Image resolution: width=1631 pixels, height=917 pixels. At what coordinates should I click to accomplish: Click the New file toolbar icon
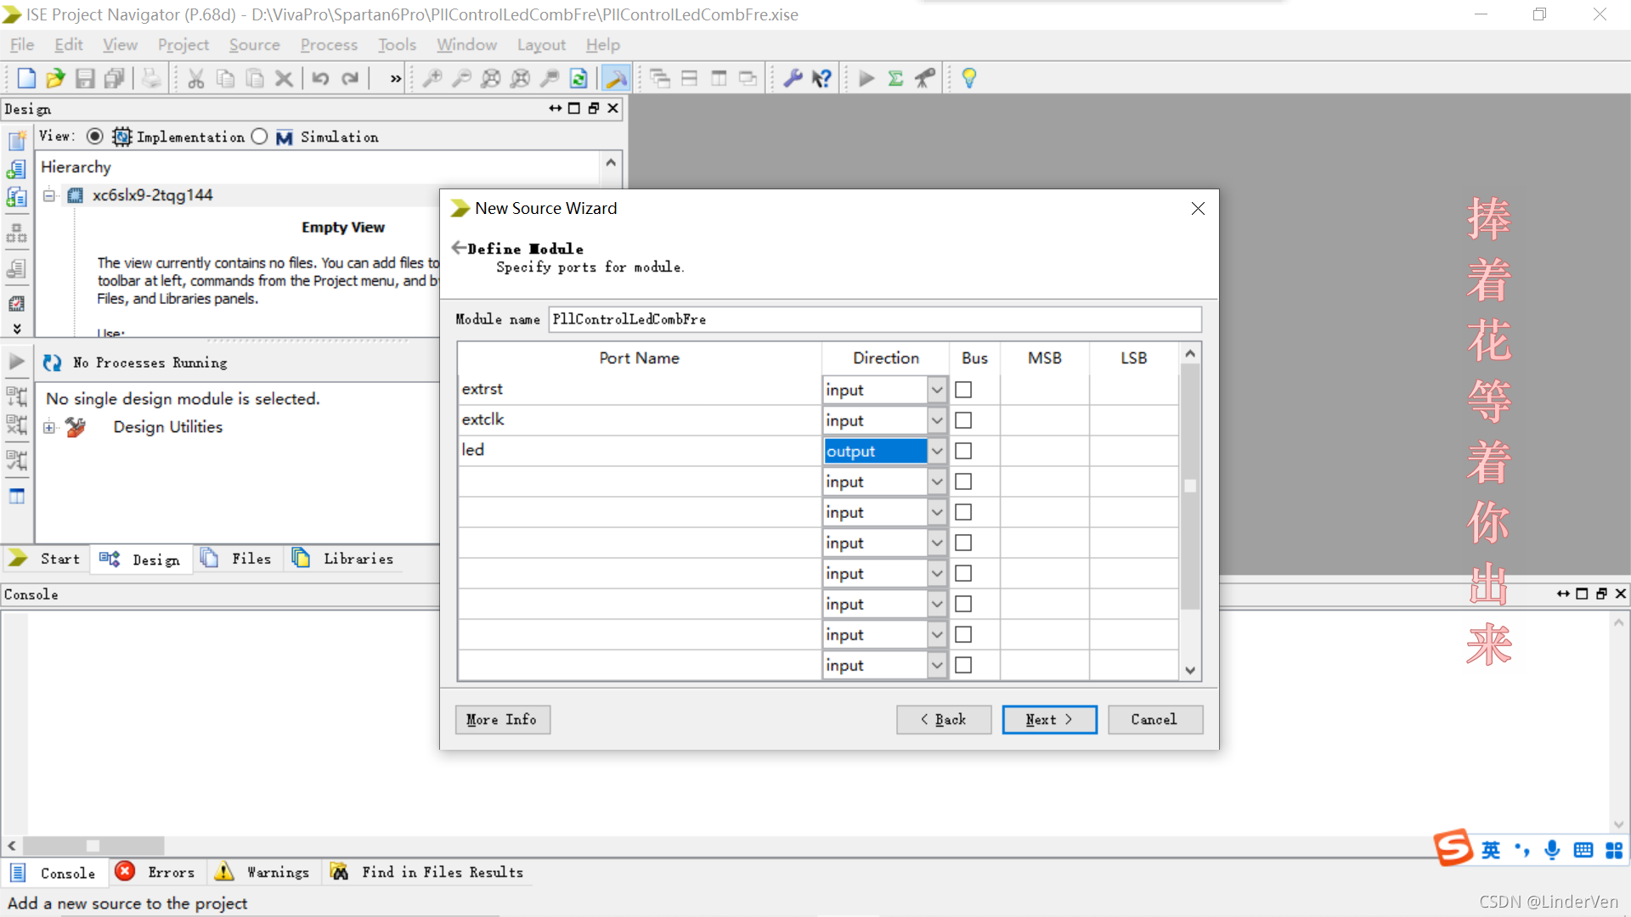click(x=26, y=78)
